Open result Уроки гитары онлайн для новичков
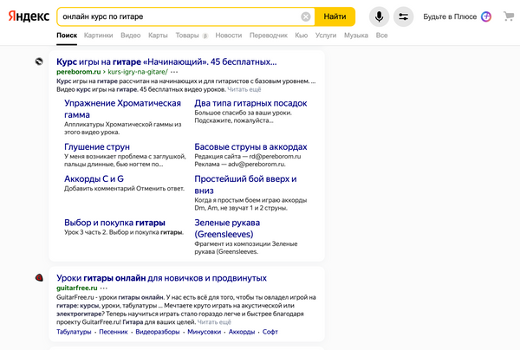520x350 pixels. (161, 278)
